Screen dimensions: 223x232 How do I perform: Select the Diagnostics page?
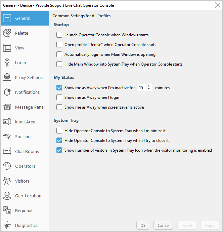(25, 225)
